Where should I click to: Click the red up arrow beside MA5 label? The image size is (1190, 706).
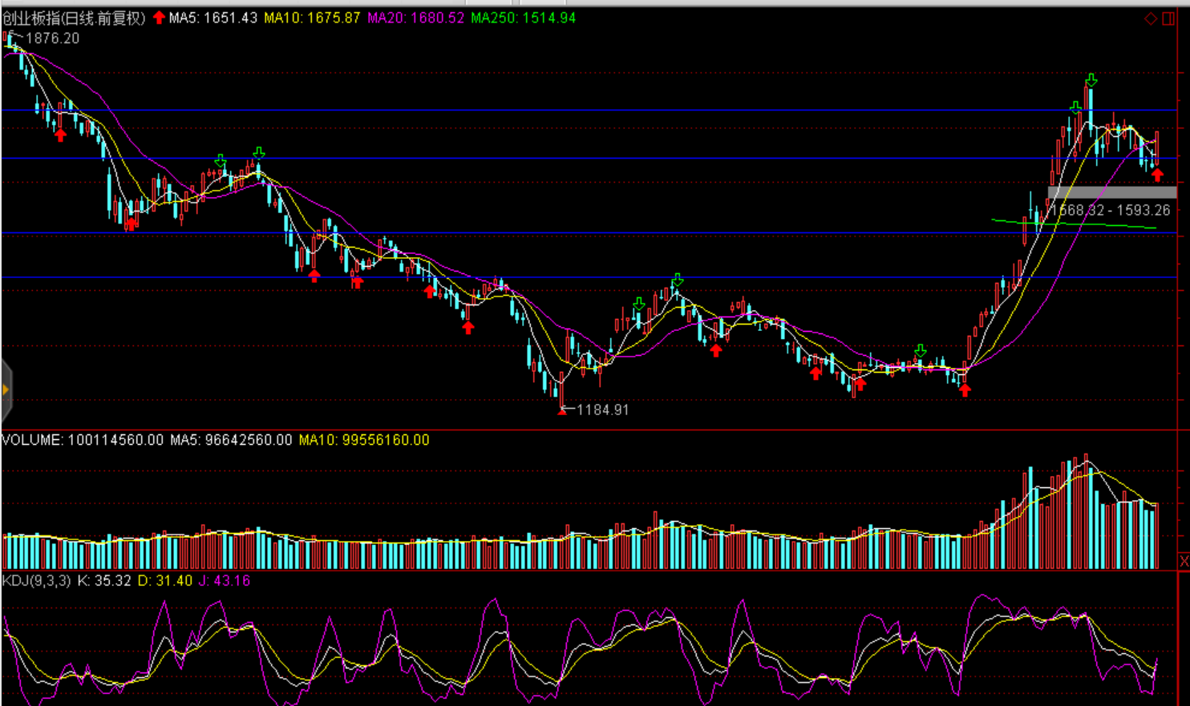(x=159, y=18)
